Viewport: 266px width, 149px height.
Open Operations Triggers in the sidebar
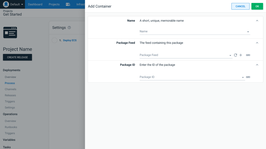coord(10,133)
